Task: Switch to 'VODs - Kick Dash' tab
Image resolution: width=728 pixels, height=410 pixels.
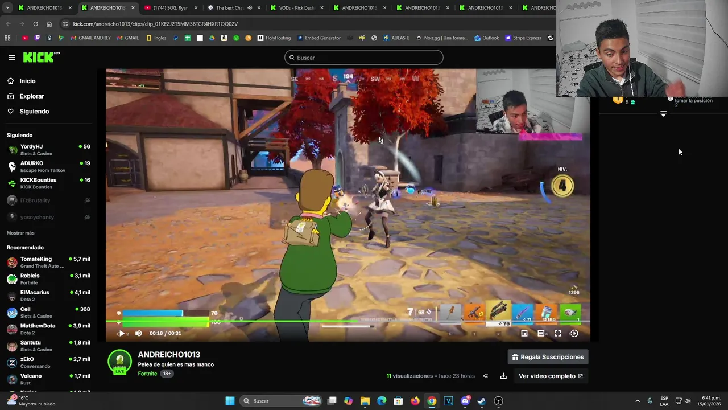Action: click(296, 8)
